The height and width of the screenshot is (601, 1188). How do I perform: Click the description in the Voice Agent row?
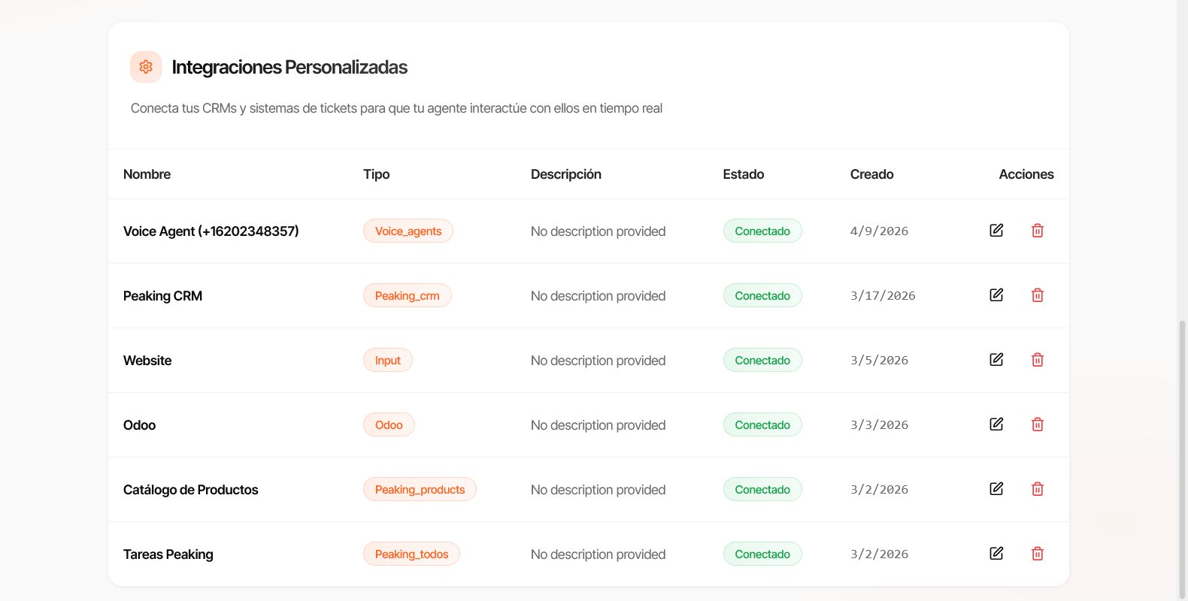coord(599,231)
